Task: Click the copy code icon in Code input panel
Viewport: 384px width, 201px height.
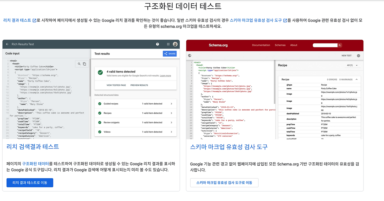Action: click(x=85, y=64)
